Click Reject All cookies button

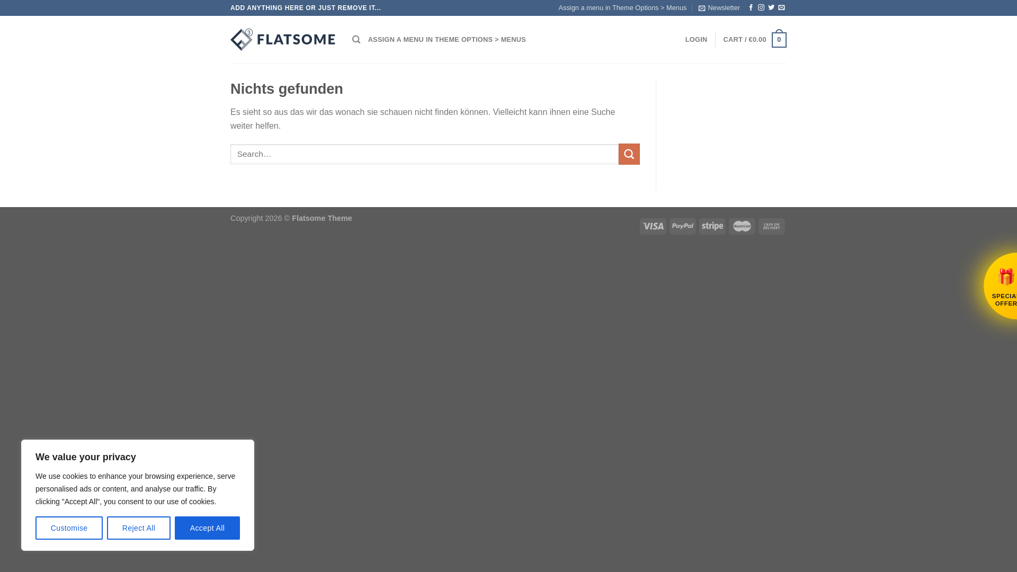[x=139, y=528]
